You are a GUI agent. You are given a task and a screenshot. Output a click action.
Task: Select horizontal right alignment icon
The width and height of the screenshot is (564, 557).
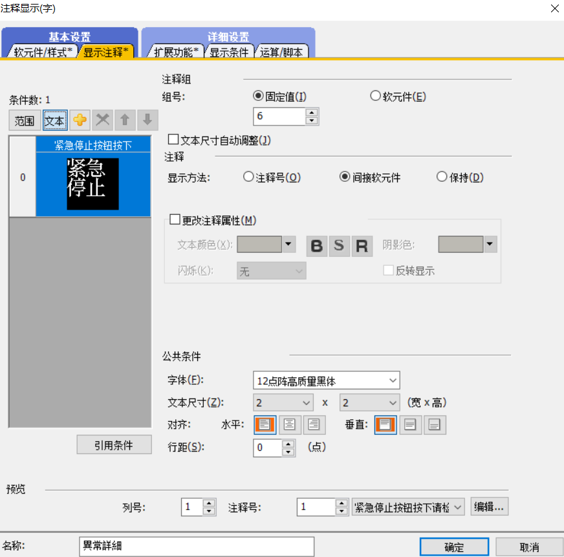pos(314,424)
